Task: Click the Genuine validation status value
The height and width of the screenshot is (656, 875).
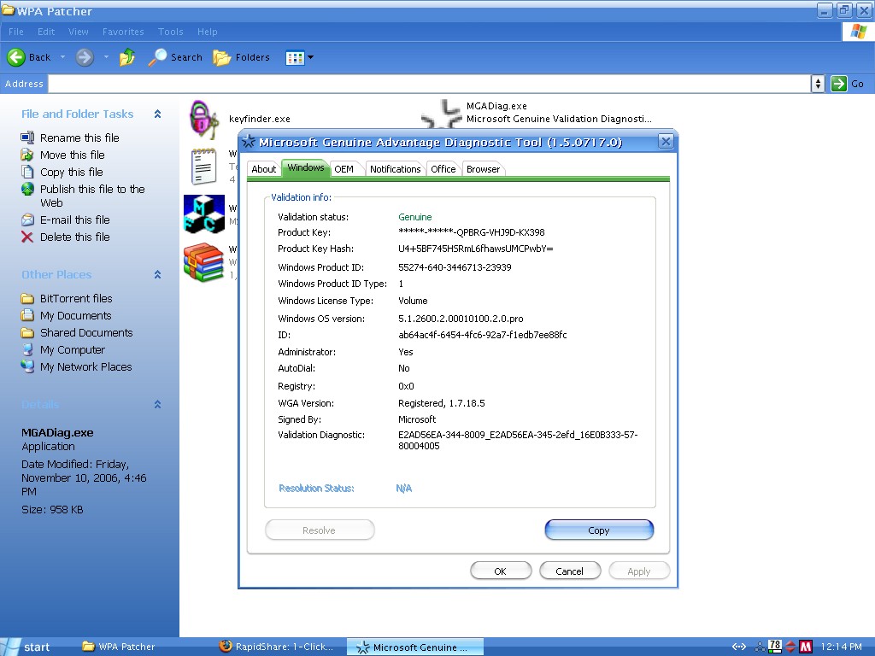Action: coord(414,217)
